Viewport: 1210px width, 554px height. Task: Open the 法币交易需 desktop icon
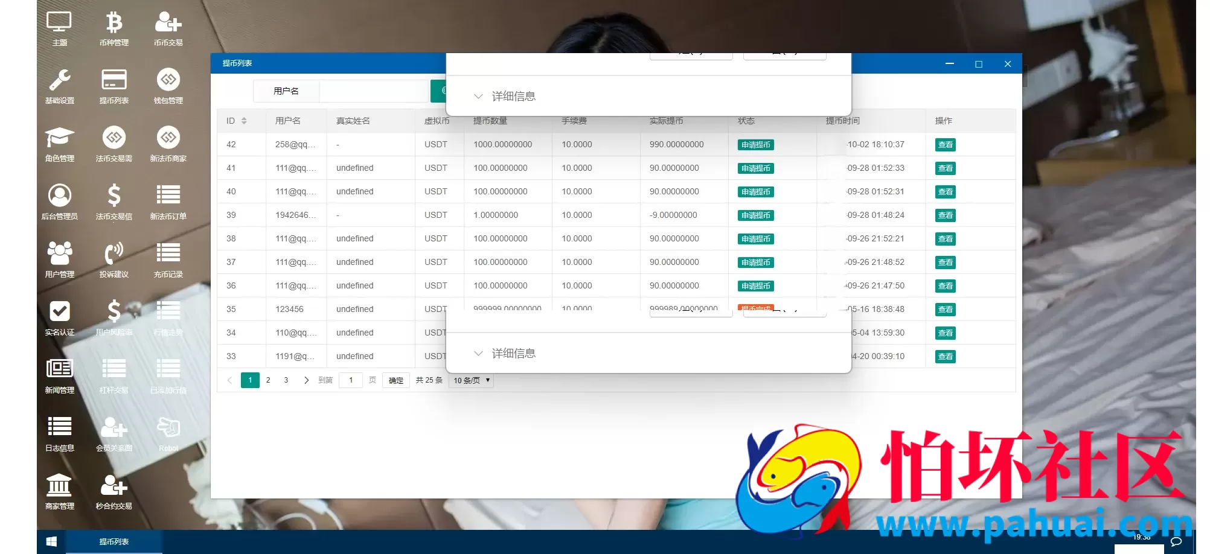114,145
